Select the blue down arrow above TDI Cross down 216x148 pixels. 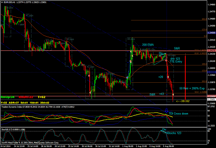[x=167, y=110]
